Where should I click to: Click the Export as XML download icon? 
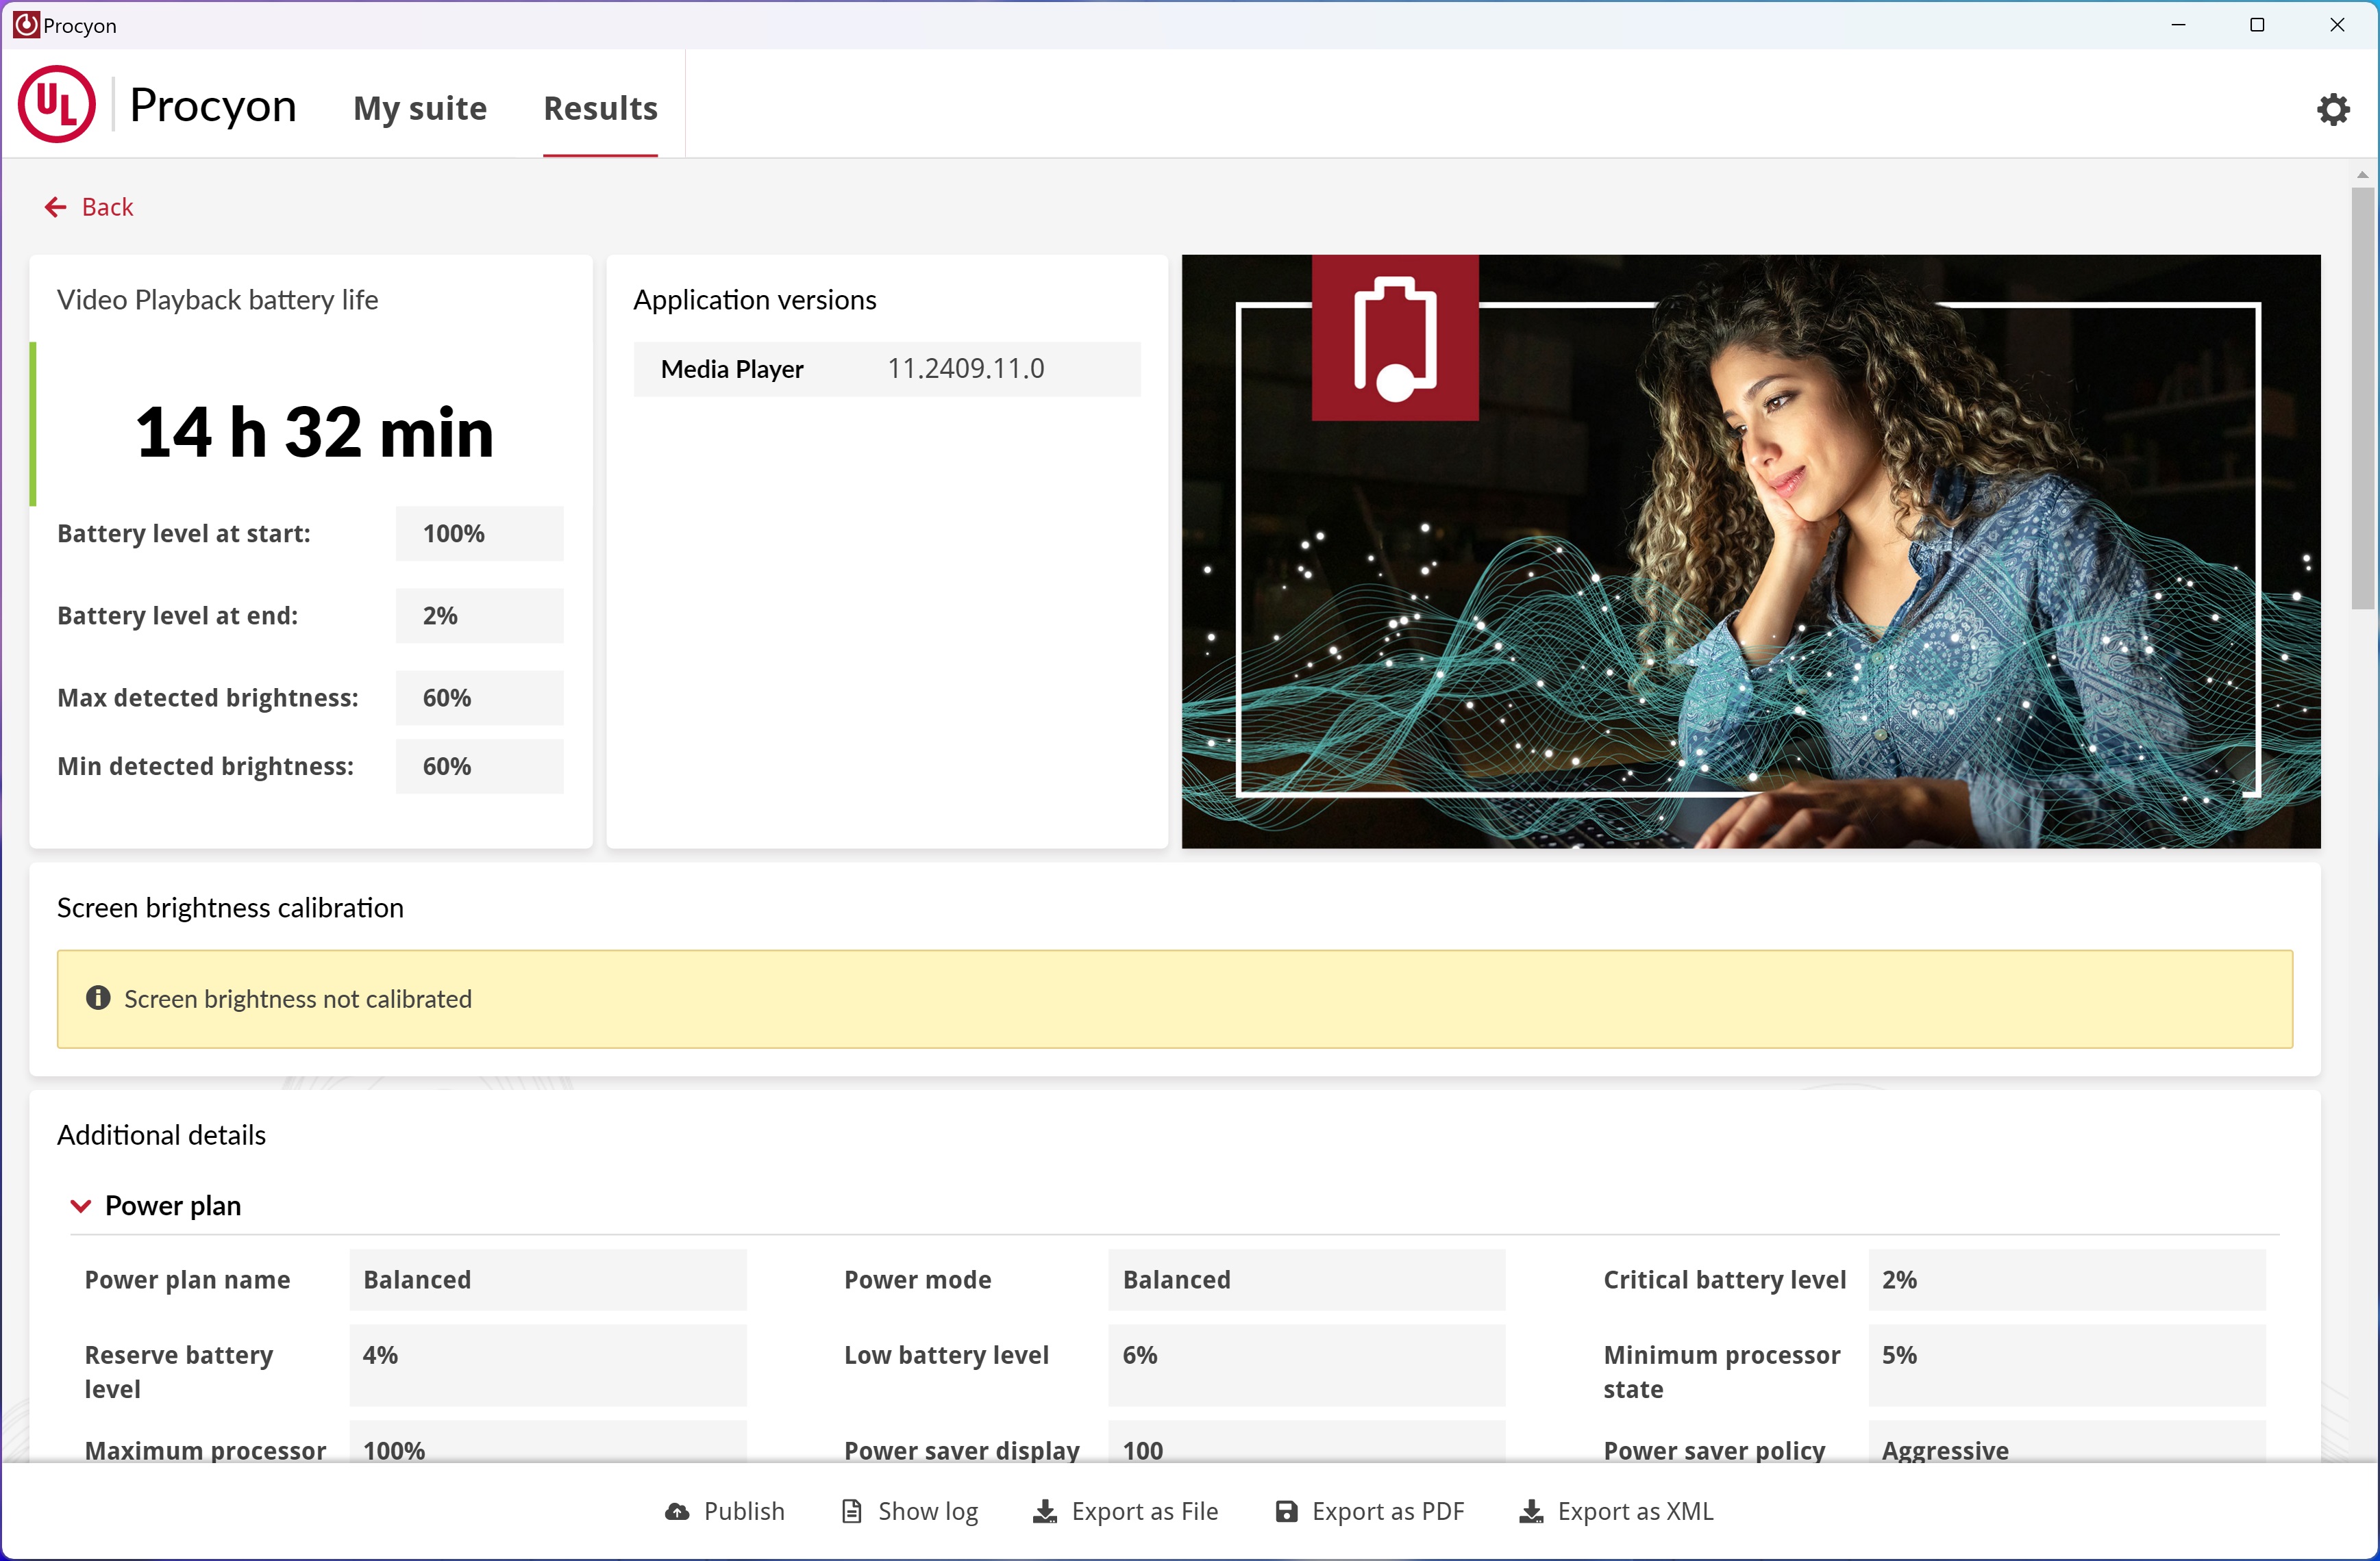(1531, 1511)
